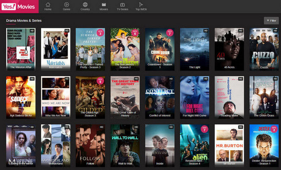281x170 pixels.
Task: Open the Follow movie poster
Action: [x=90, y=146]
